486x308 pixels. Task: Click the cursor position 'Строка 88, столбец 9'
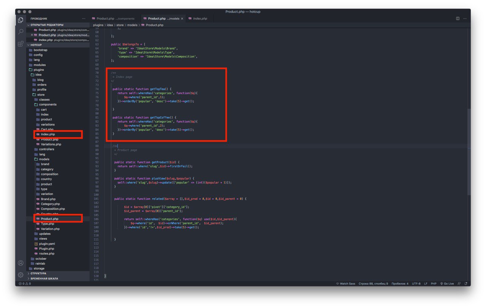pos(374,283)
